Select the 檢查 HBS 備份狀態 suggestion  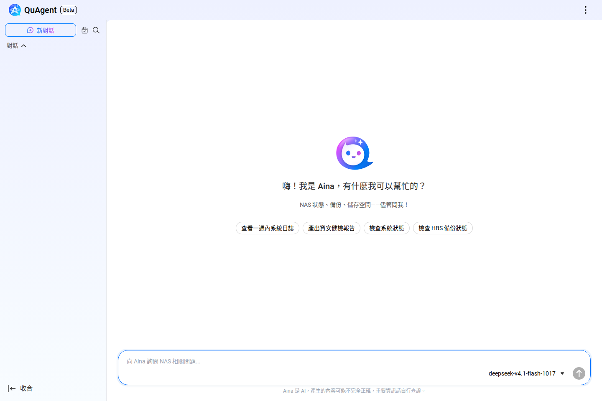pos(443,228)
